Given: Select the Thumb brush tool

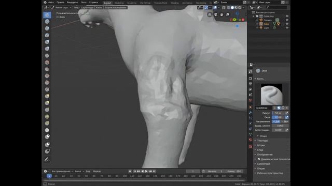Looking at the screenshot, I should click(x=47, y=110).
